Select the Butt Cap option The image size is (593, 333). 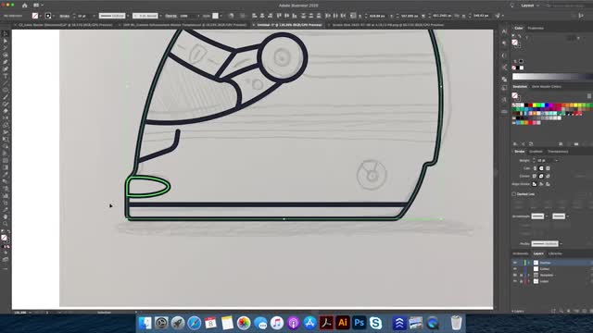[535, 168]
